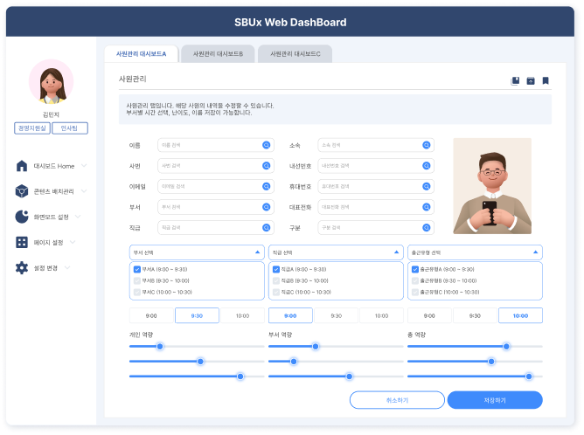Expand 대시보드 Home menu chevron
The height and width of the screenshot is (435, 584).
(x=84, y=166)
